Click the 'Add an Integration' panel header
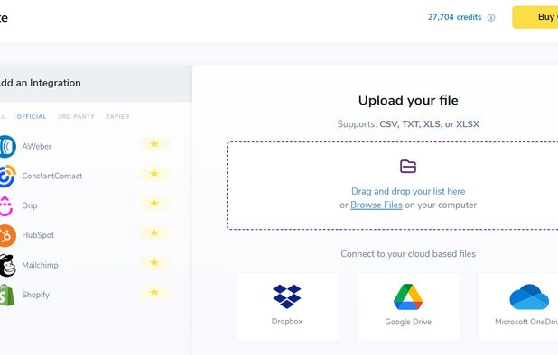The height and width of the screenshot is (355, 558). click(96, 84)
